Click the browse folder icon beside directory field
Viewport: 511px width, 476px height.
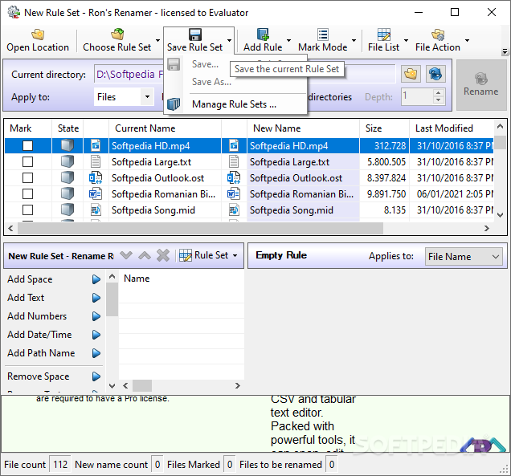(x=411, y=74)
